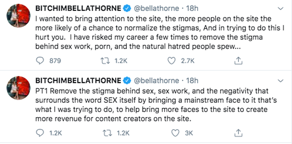Open @bellathorne handle in first tweet

point(156,9)
